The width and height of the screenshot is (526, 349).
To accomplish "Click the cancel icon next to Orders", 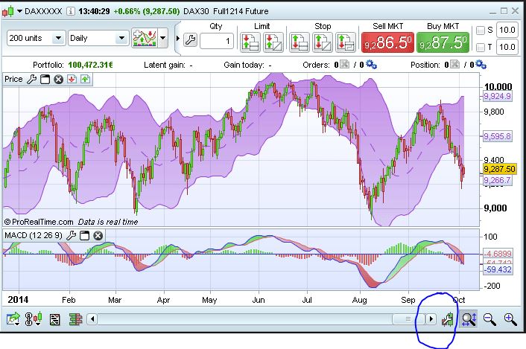I will [x=344, y=64].
